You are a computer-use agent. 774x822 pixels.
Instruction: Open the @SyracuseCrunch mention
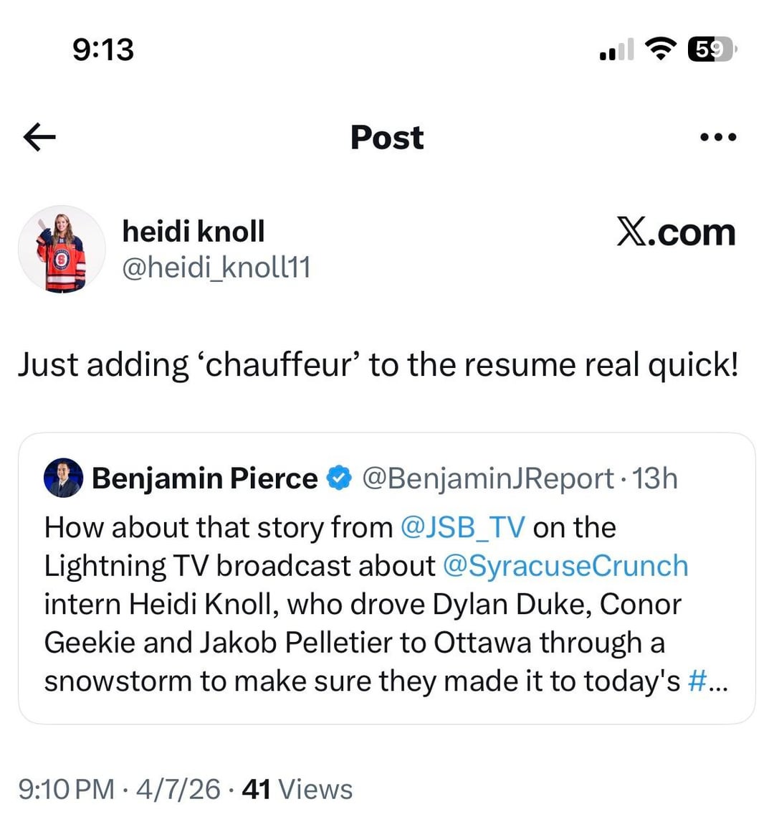pyautogui.click(x=565, y=566)
